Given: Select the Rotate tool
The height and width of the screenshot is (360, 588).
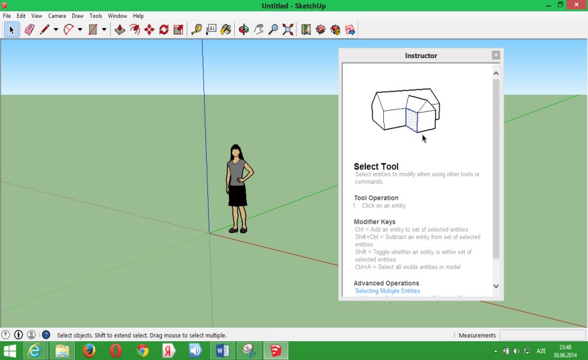Looking at the screenshot, I should [164, 29].
